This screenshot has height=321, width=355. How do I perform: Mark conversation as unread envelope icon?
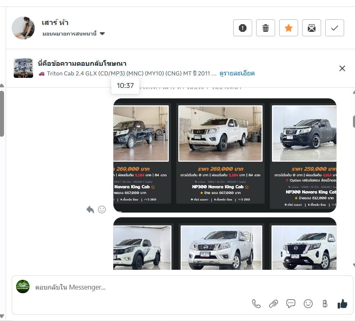pyautogui.click(x=311, y=28)
